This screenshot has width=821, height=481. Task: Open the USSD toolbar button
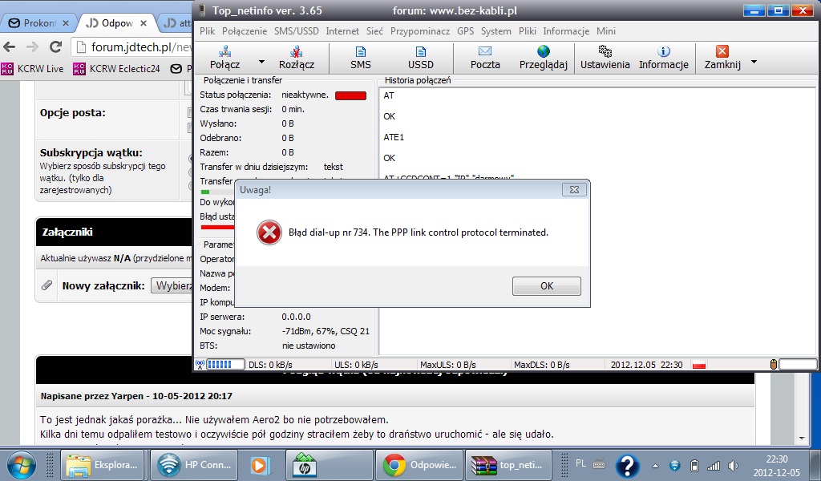[420, 52]
